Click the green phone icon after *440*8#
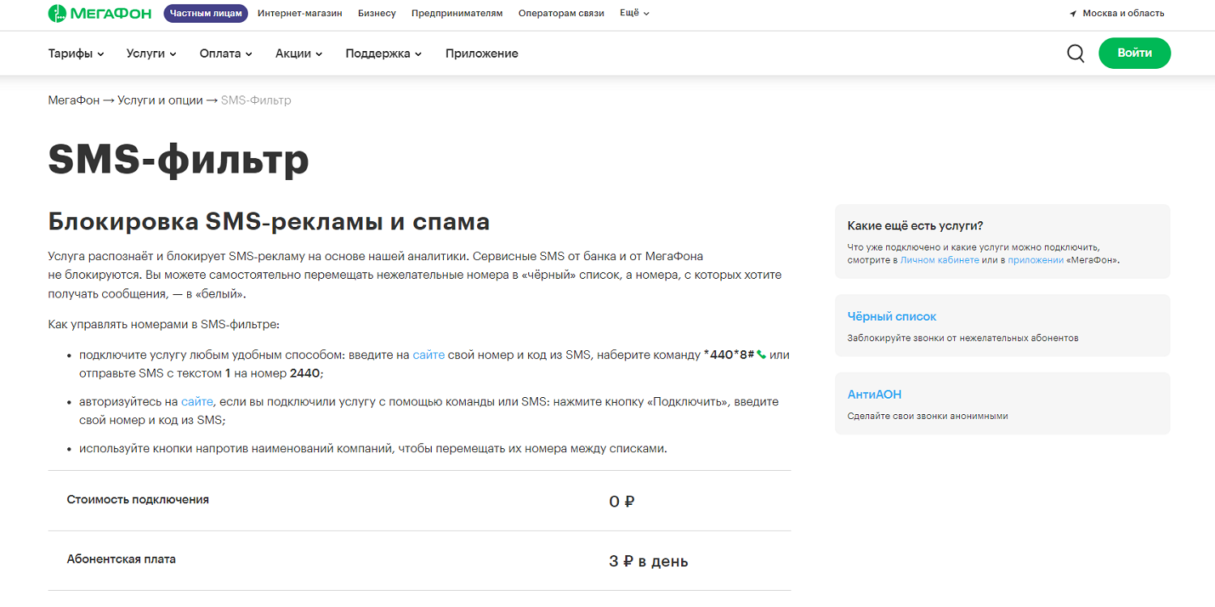The height and width of the screenshot is (607, 1215). click(761, 354)
